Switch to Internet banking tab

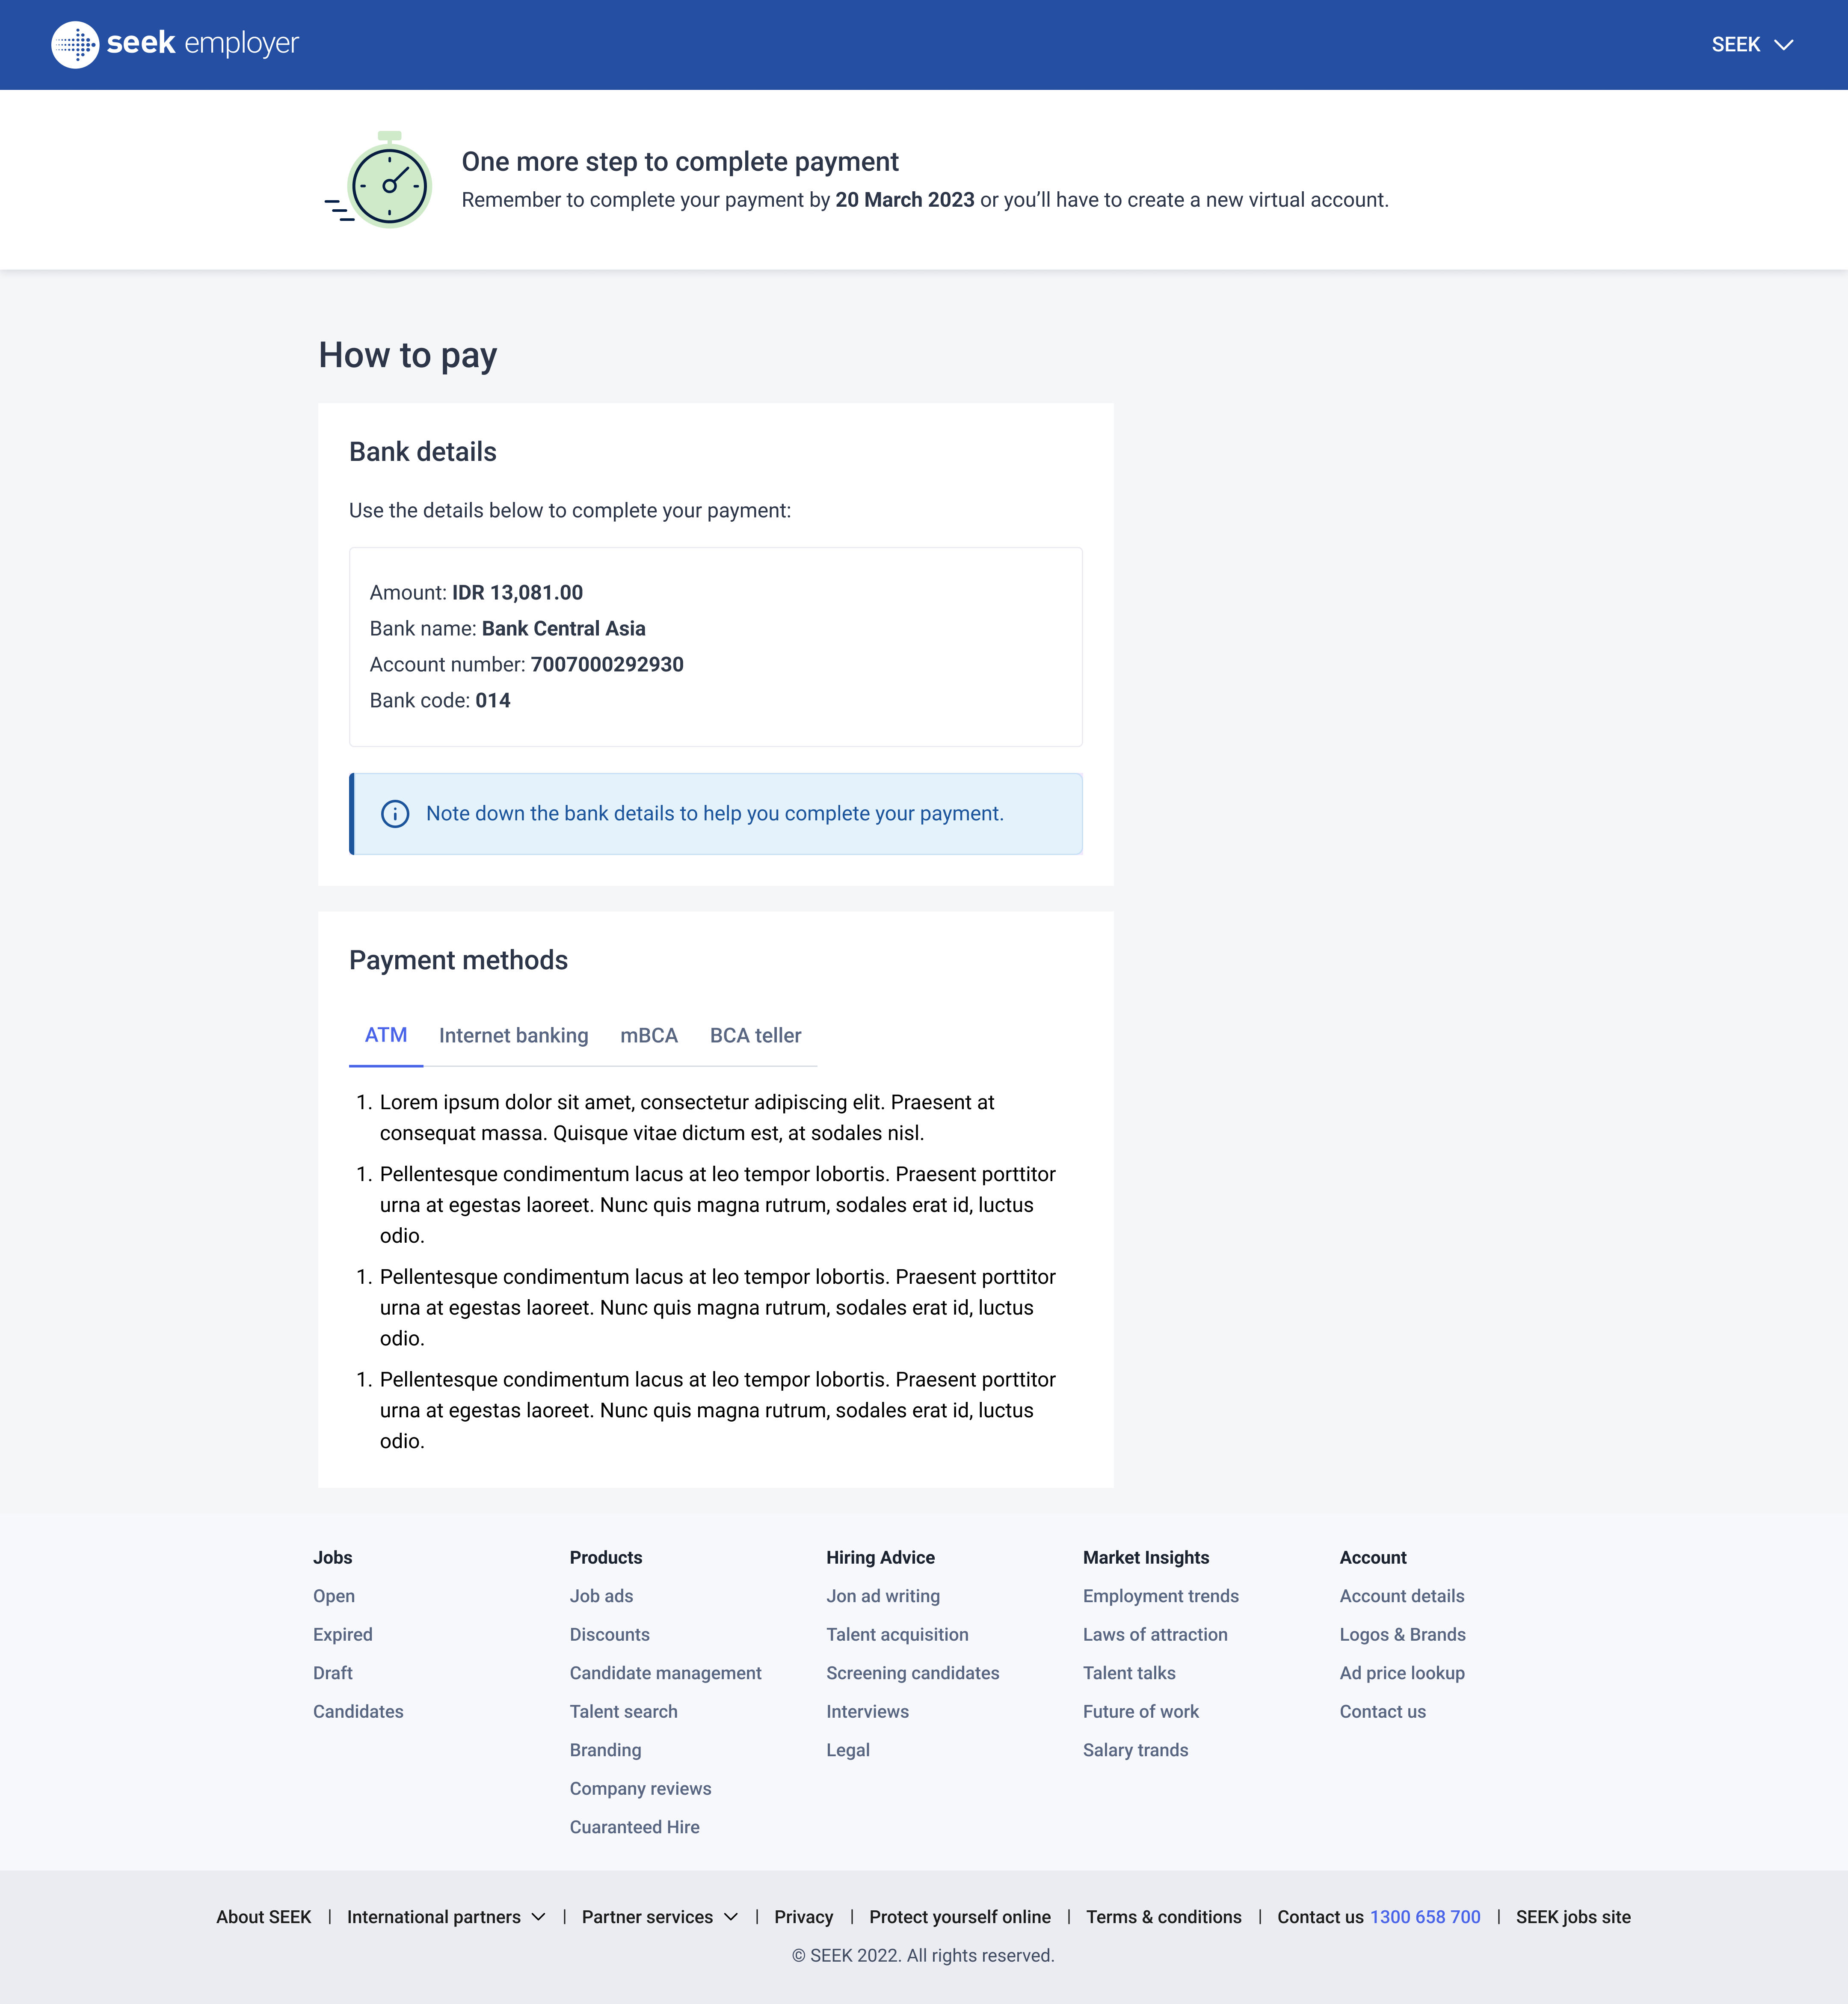coord(513,1036)
